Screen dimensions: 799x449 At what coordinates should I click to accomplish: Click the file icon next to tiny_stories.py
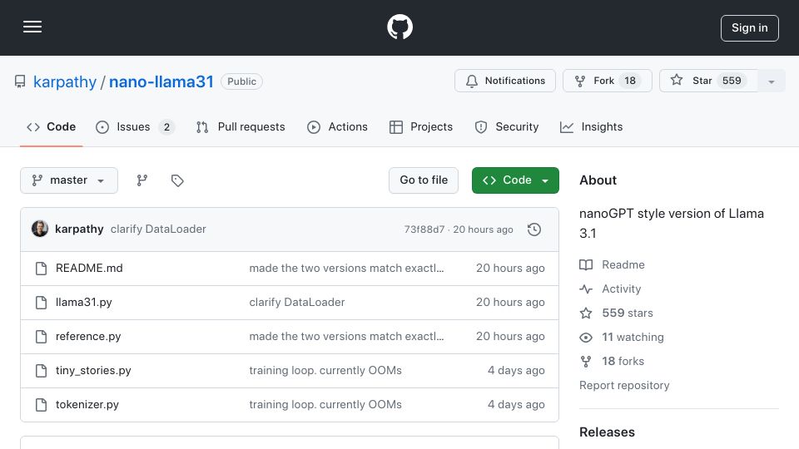click(x=42, y=371)
